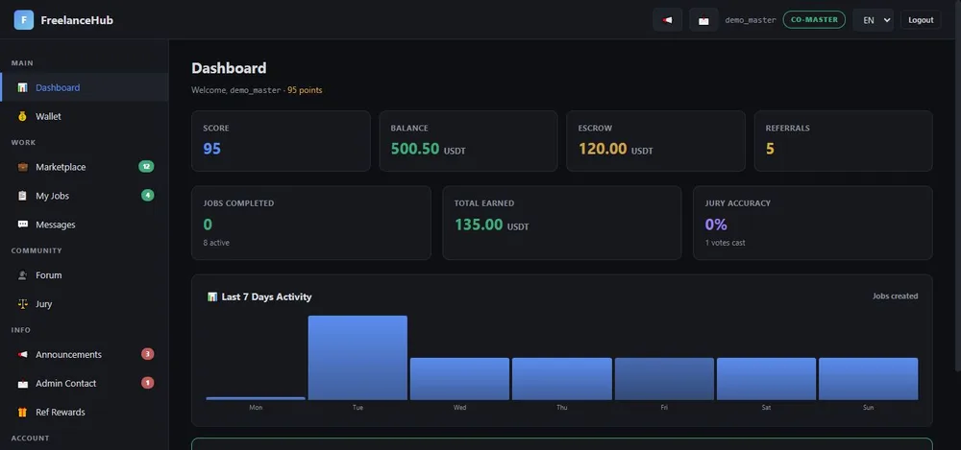The width and height of the screenshot is (961, 450).
Task: Click the Jobs Completed value 0
Action: pyautogui.click(x=208, y=225)
